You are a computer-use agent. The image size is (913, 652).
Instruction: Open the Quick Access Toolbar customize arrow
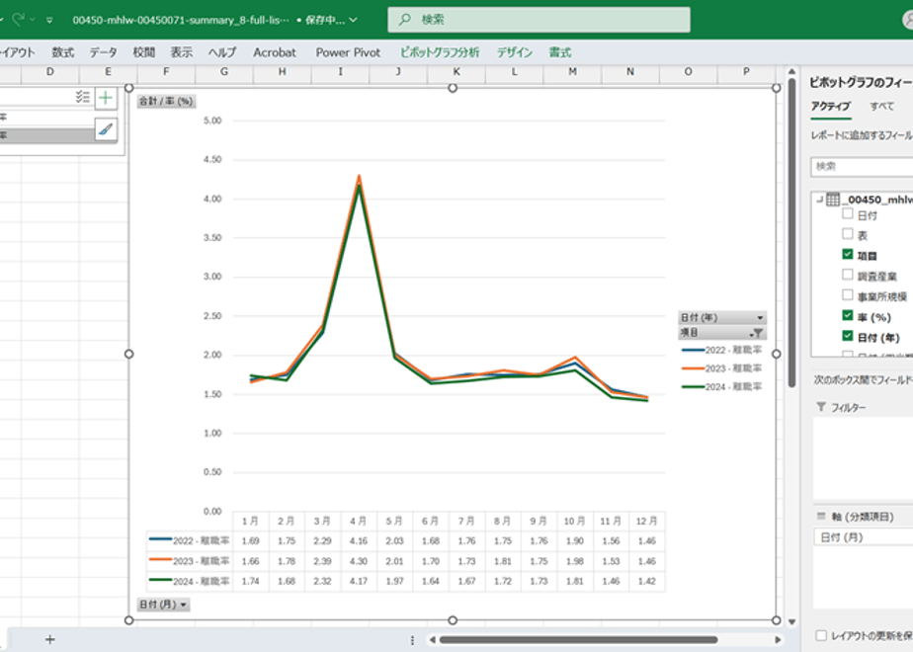tap(49, 20)
